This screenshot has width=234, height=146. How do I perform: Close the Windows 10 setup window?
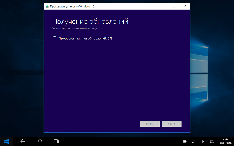tap(184, 6)
